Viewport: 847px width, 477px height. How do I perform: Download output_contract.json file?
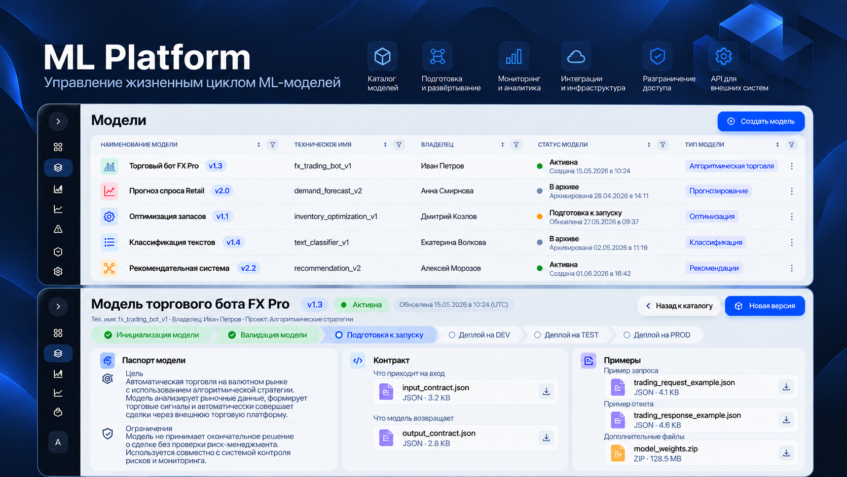tap(546, 437)
